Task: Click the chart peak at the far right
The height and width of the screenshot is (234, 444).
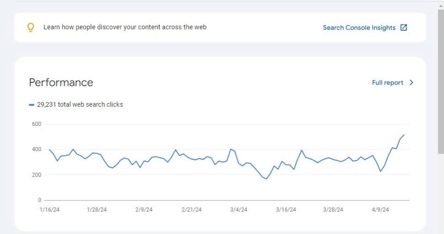Action: click(x=404, y=135)
